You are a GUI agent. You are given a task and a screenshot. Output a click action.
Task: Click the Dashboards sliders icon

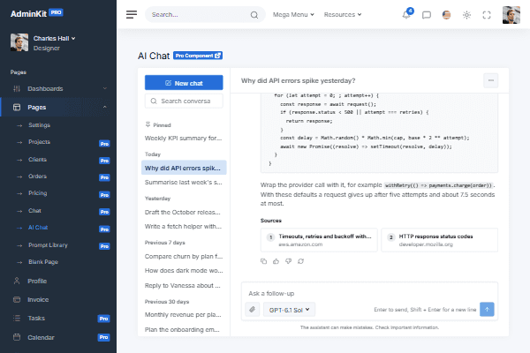[x=17, y=88]
